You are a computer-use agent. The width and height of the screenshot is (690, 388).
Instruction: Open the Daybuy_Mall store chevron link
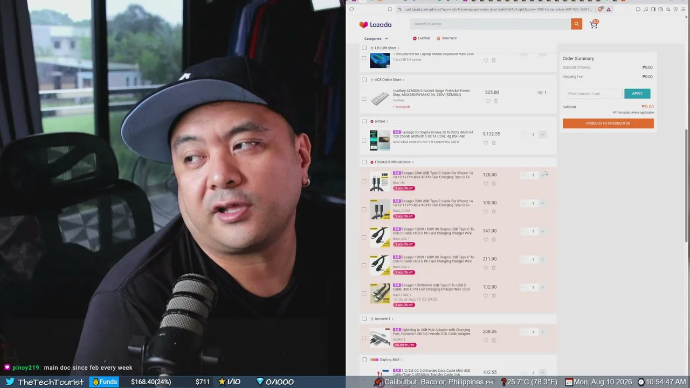(x=402, y=359)
